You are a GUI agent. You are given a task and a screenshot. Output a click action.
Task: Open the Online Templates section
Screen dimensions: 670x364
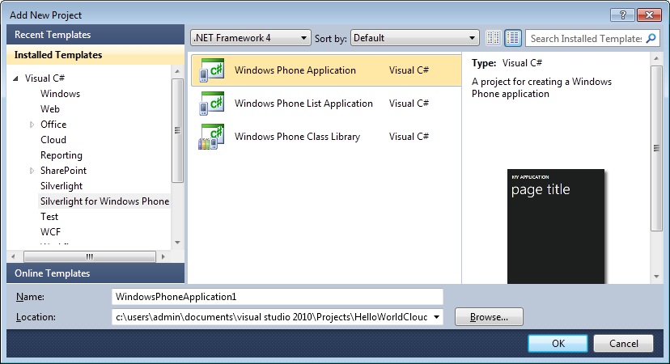point(53,273)
